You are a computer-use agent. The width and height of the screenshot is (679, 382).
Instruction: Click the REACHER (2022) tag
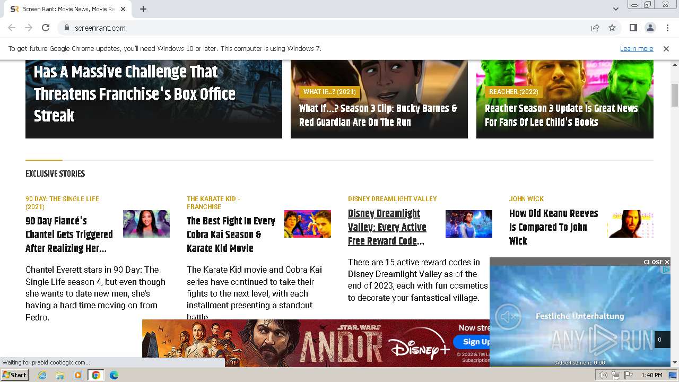[x=513, y=92]
